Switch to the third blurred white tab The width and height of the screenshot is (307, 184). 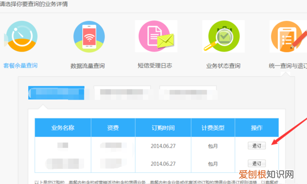coord(188,93)
